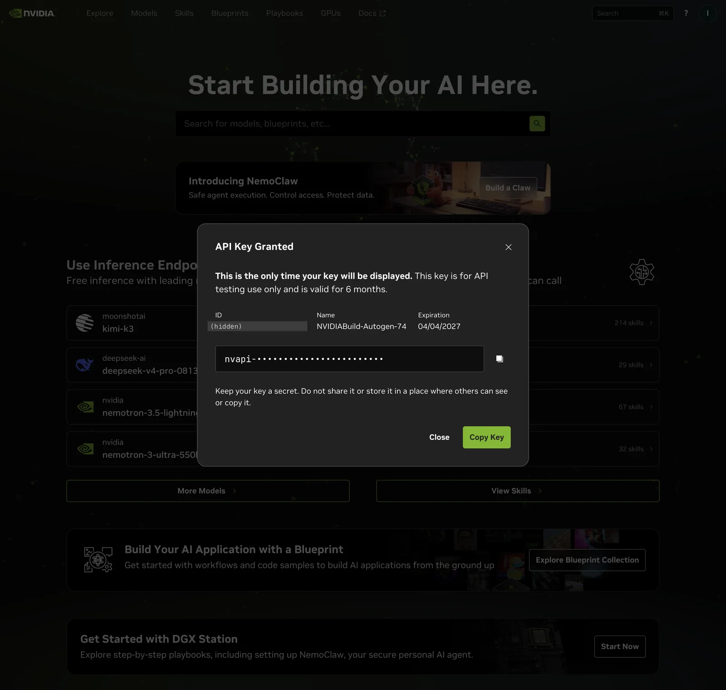Click the NVIDIA eye logo next to nemotron-3.5-lightning
Screen dimensions: 726x690
pos(85,407)
